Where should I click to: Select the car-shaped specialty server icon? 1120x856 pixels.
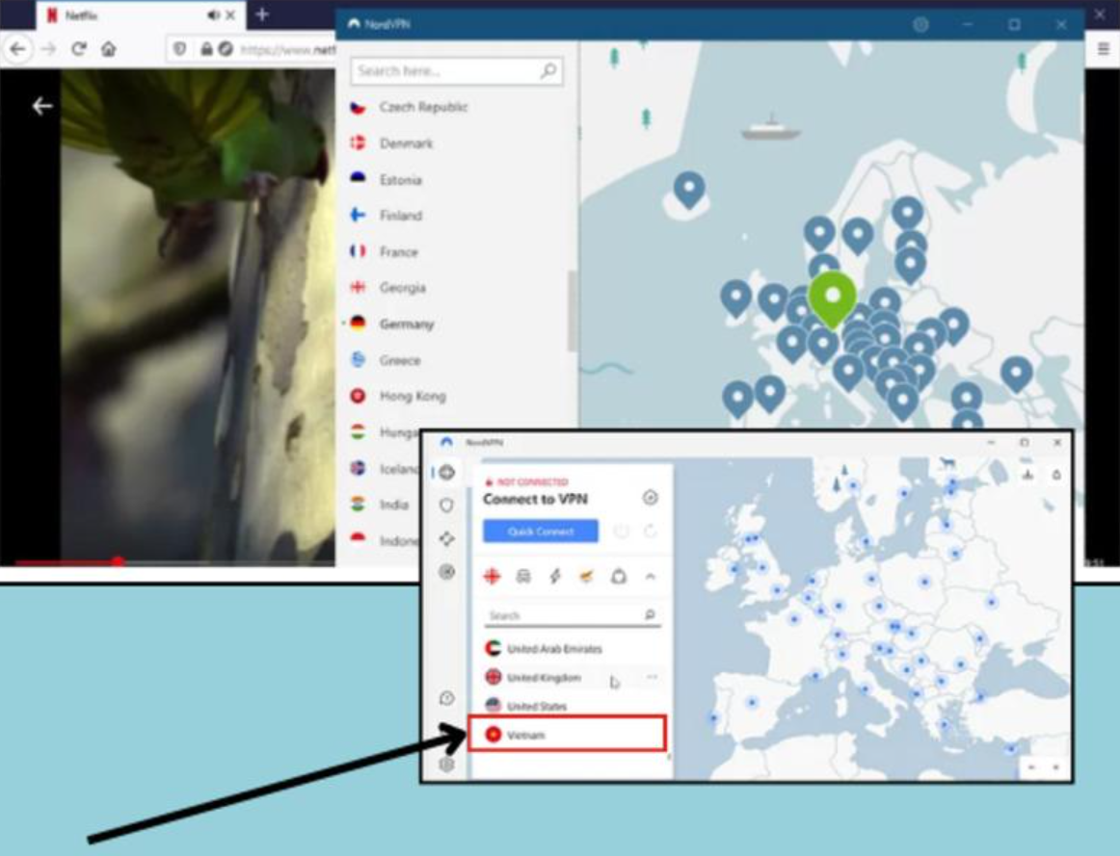coord(523,576)
